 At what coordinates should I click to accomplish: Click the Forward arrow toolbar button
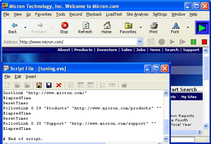(39, 28)
